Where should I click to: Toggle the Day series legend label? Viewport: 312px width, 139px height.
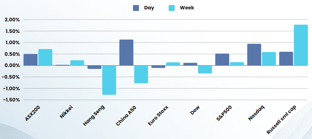149,8
